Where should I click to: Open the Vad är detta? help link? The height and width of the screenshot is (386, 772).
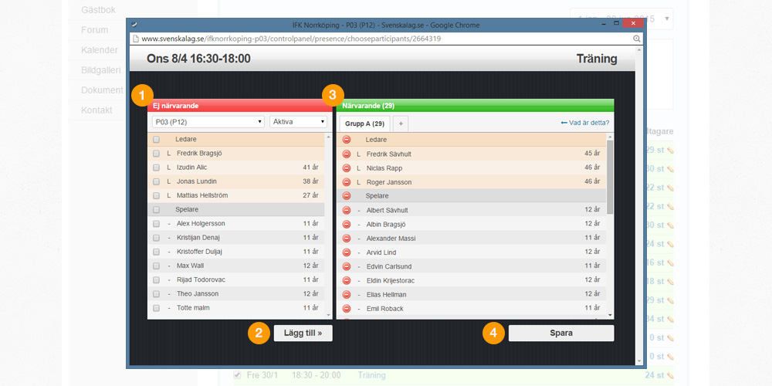tap(584, 123)
